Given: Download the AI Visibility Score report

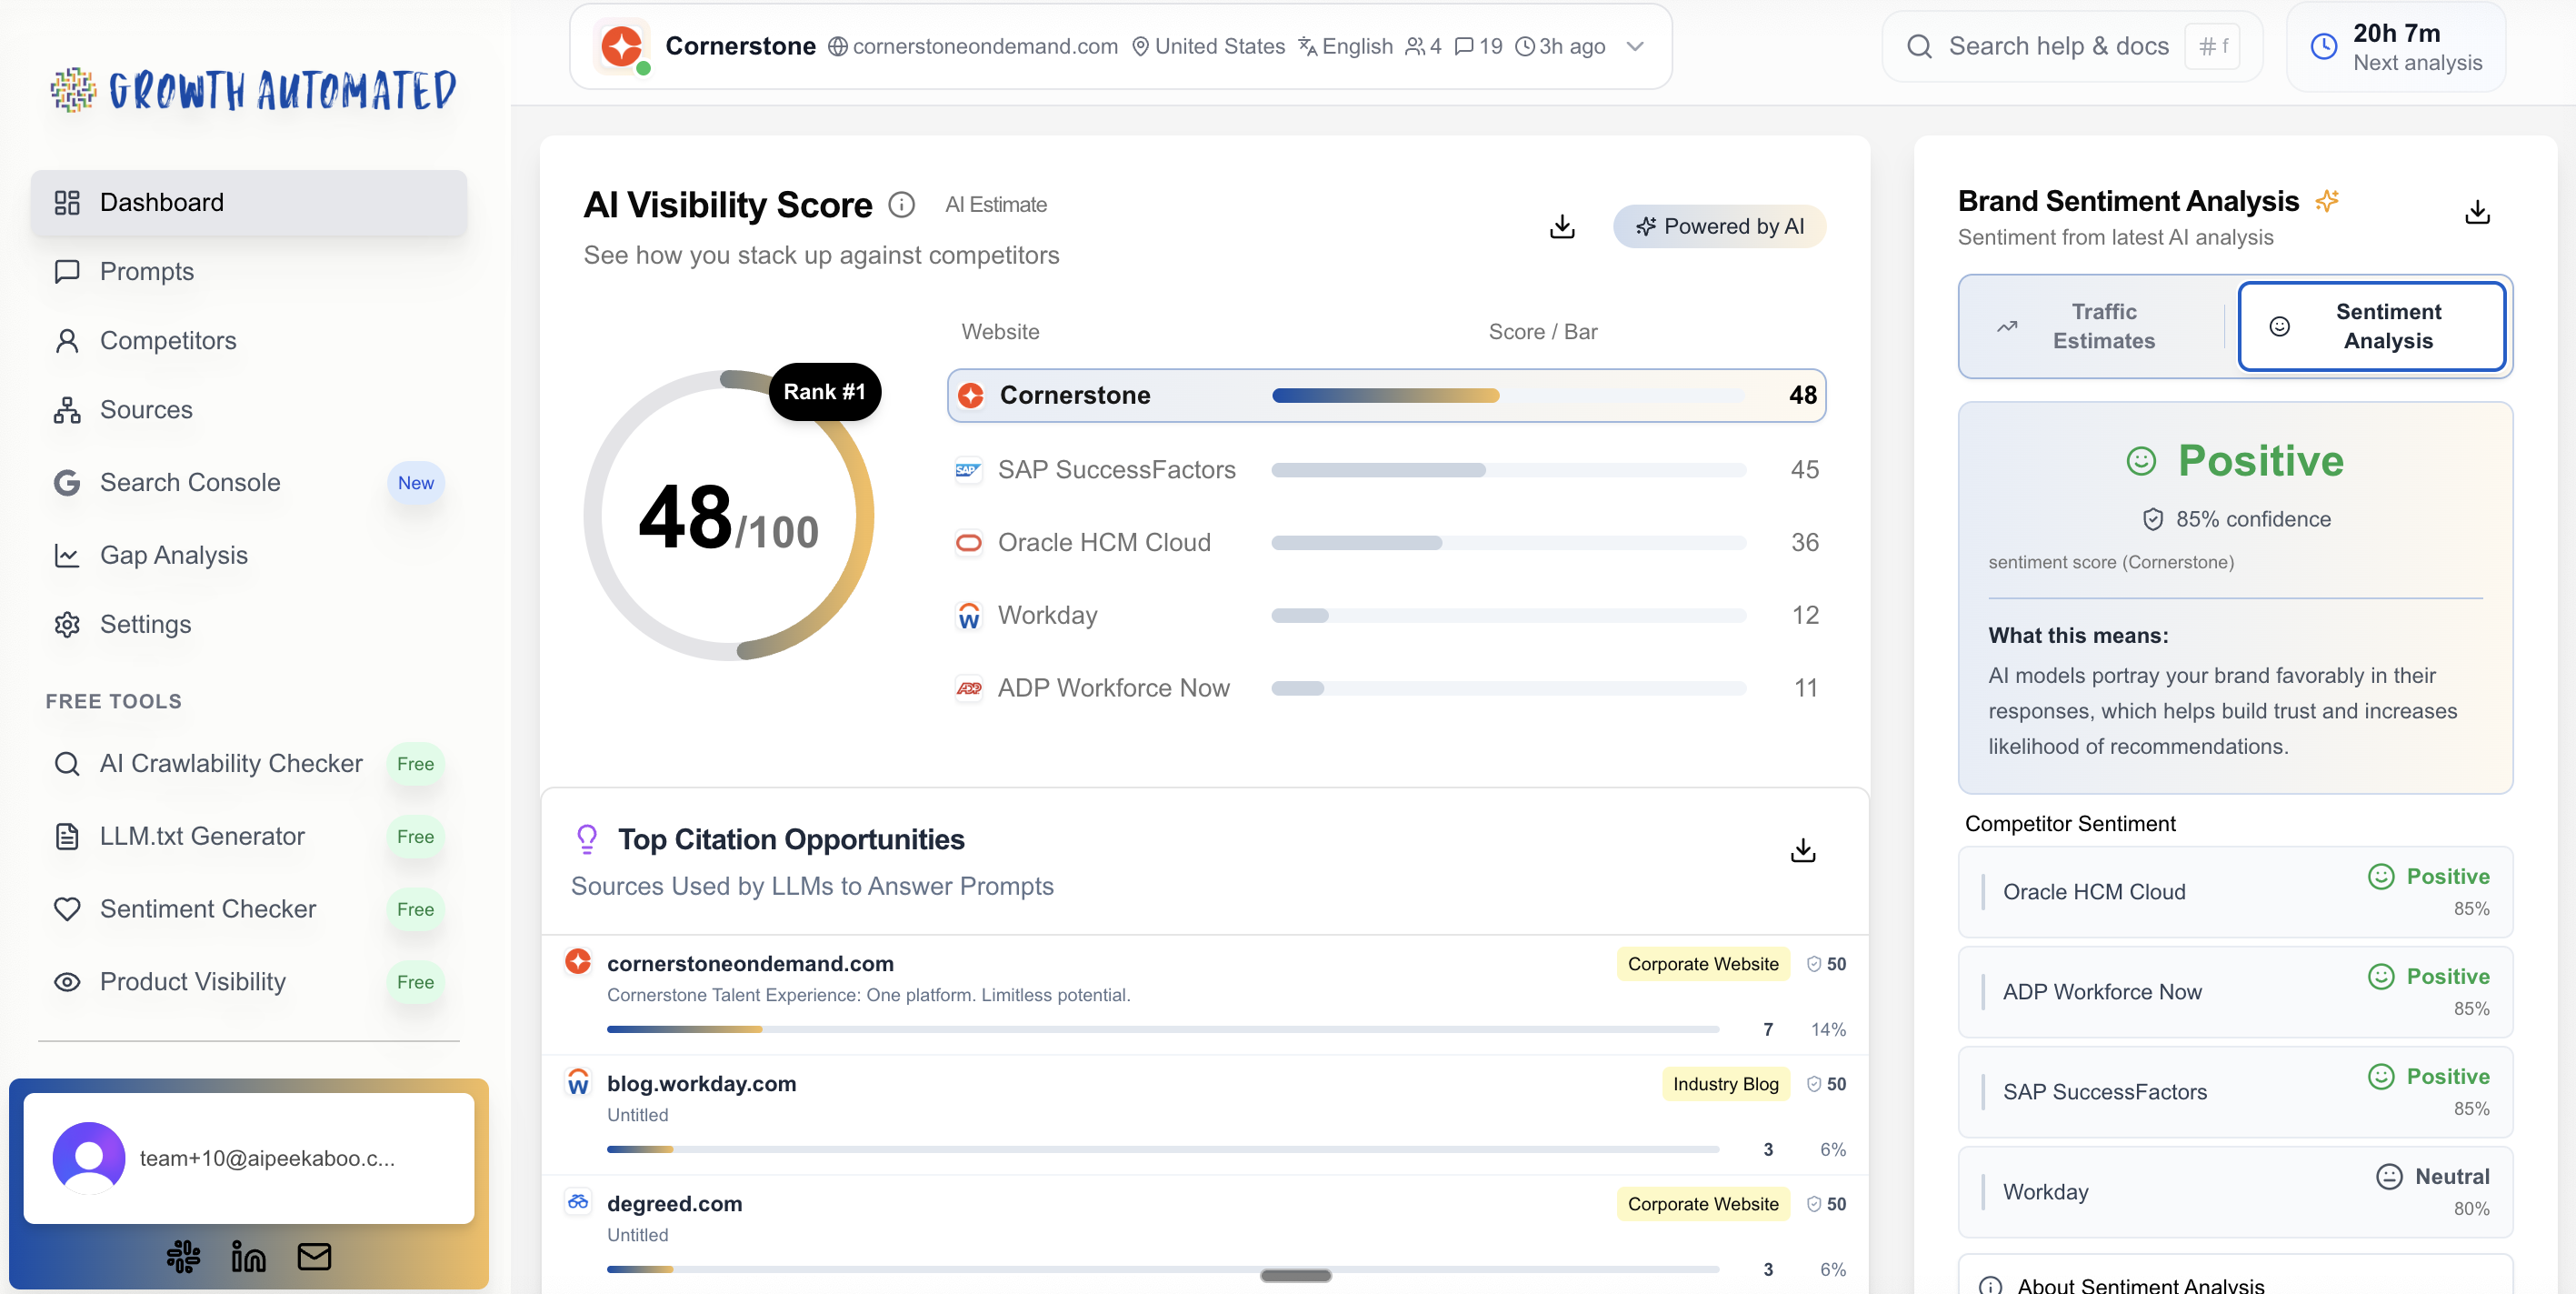Looking at the screenshot, I should pyautogui.click(x=1562, y=227).
